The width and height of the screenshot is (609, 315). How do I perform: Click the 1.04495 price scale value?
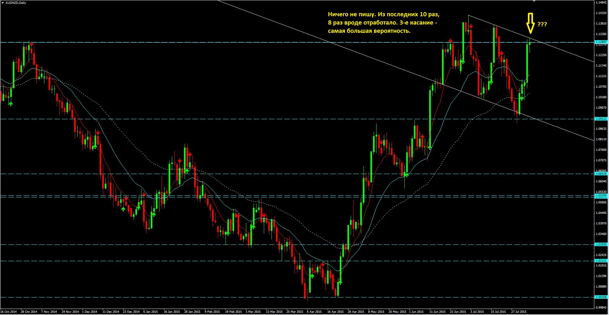pos(601,213)
